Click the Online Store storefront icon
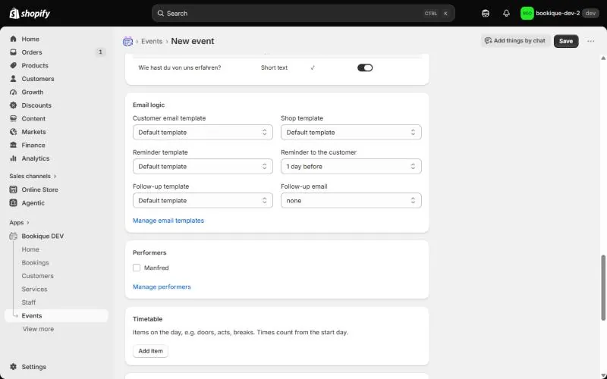Image resolution: width=607 pixels, height=379 pixels. point(14,189)
